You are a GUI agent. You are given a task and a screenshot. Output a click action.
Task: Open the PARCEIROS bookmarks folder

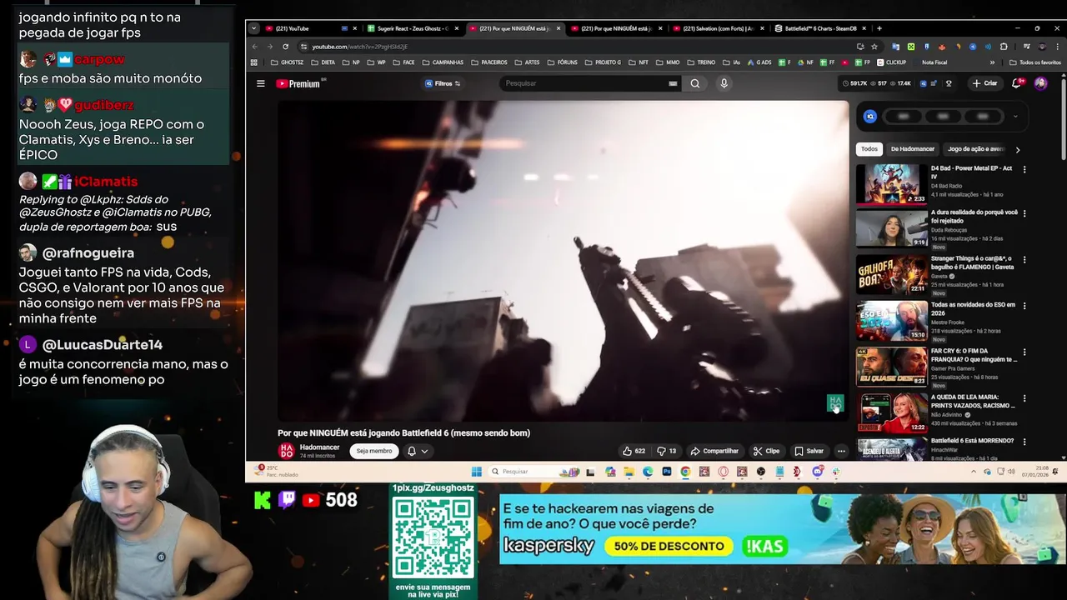(488, 62)
